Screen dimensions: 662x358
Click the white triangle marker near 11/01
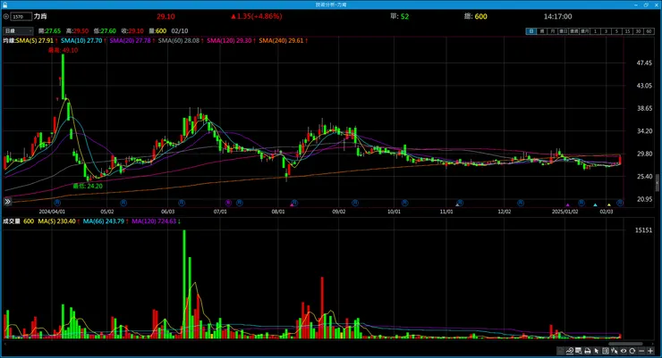[x=457, y=204]
